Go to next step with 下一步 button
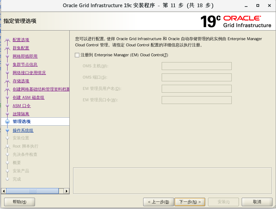The height and width of the screenshot is (209, 276). point(190,202)
